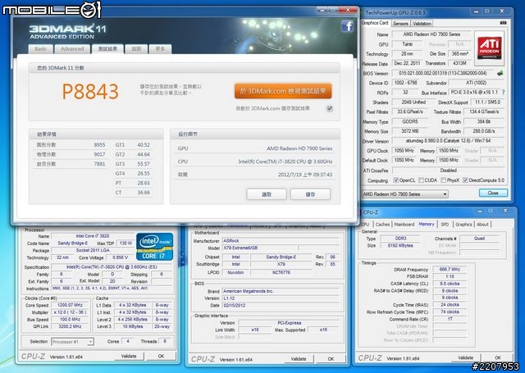Click the orange view results on 3DMark.com button
Screen dimensions: 525x373
(283, 91)
